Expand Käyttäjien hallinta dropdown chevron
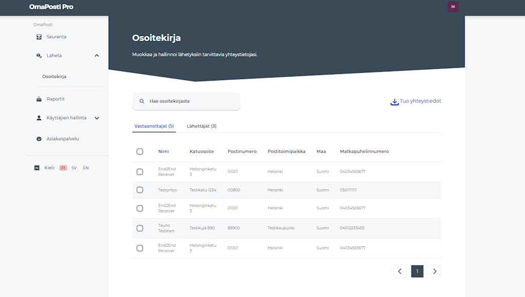The width and height of the screenshot is (525, 297). (x=97, y=118)
